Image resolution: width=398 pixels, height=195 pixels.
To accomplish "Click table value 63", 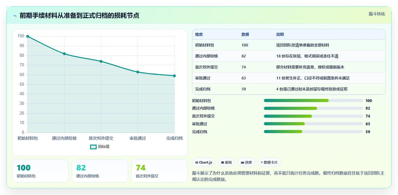I will (x=244, y=78).
